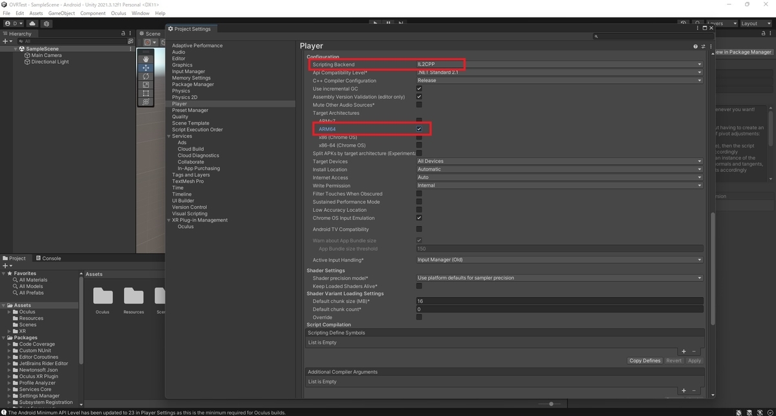Open Project Settings window kebab menu
Image resolution: width=776 pixels, height=416 pixels.
[x=698, y=28]
